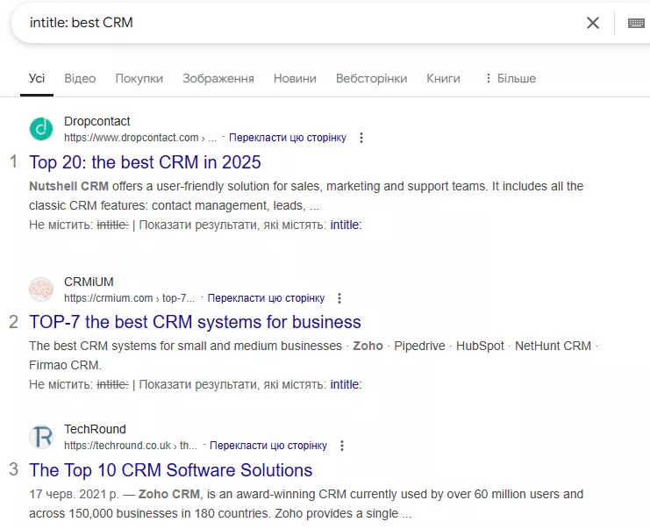Click the date '17 черв. 2021 р.' in the TechRound snippet
650x529 pixels.
pos(75,494)
